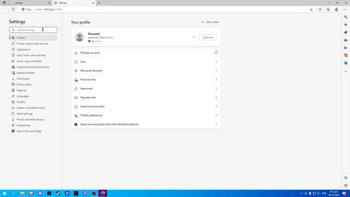Click the hide sidebar icon above the gear
This screenshot has height=197, width=350.
click(346, 178)
